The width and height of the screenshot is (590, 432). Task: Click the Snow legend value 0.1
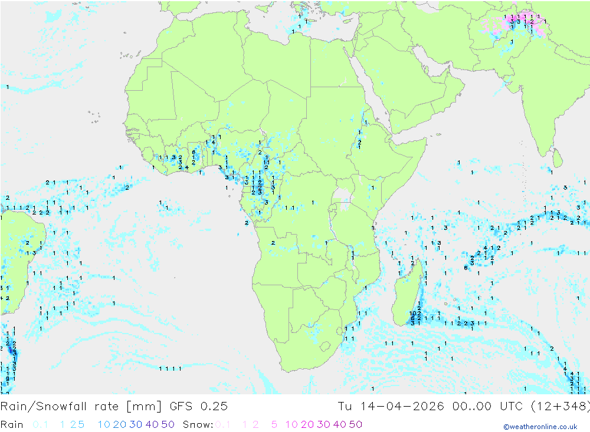(x=222, y=424)
